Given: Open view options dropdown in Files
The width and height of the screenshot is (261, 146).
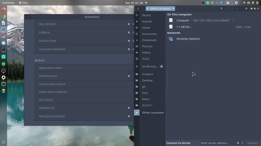Looking at the screenshot, I should pos(241,9).
